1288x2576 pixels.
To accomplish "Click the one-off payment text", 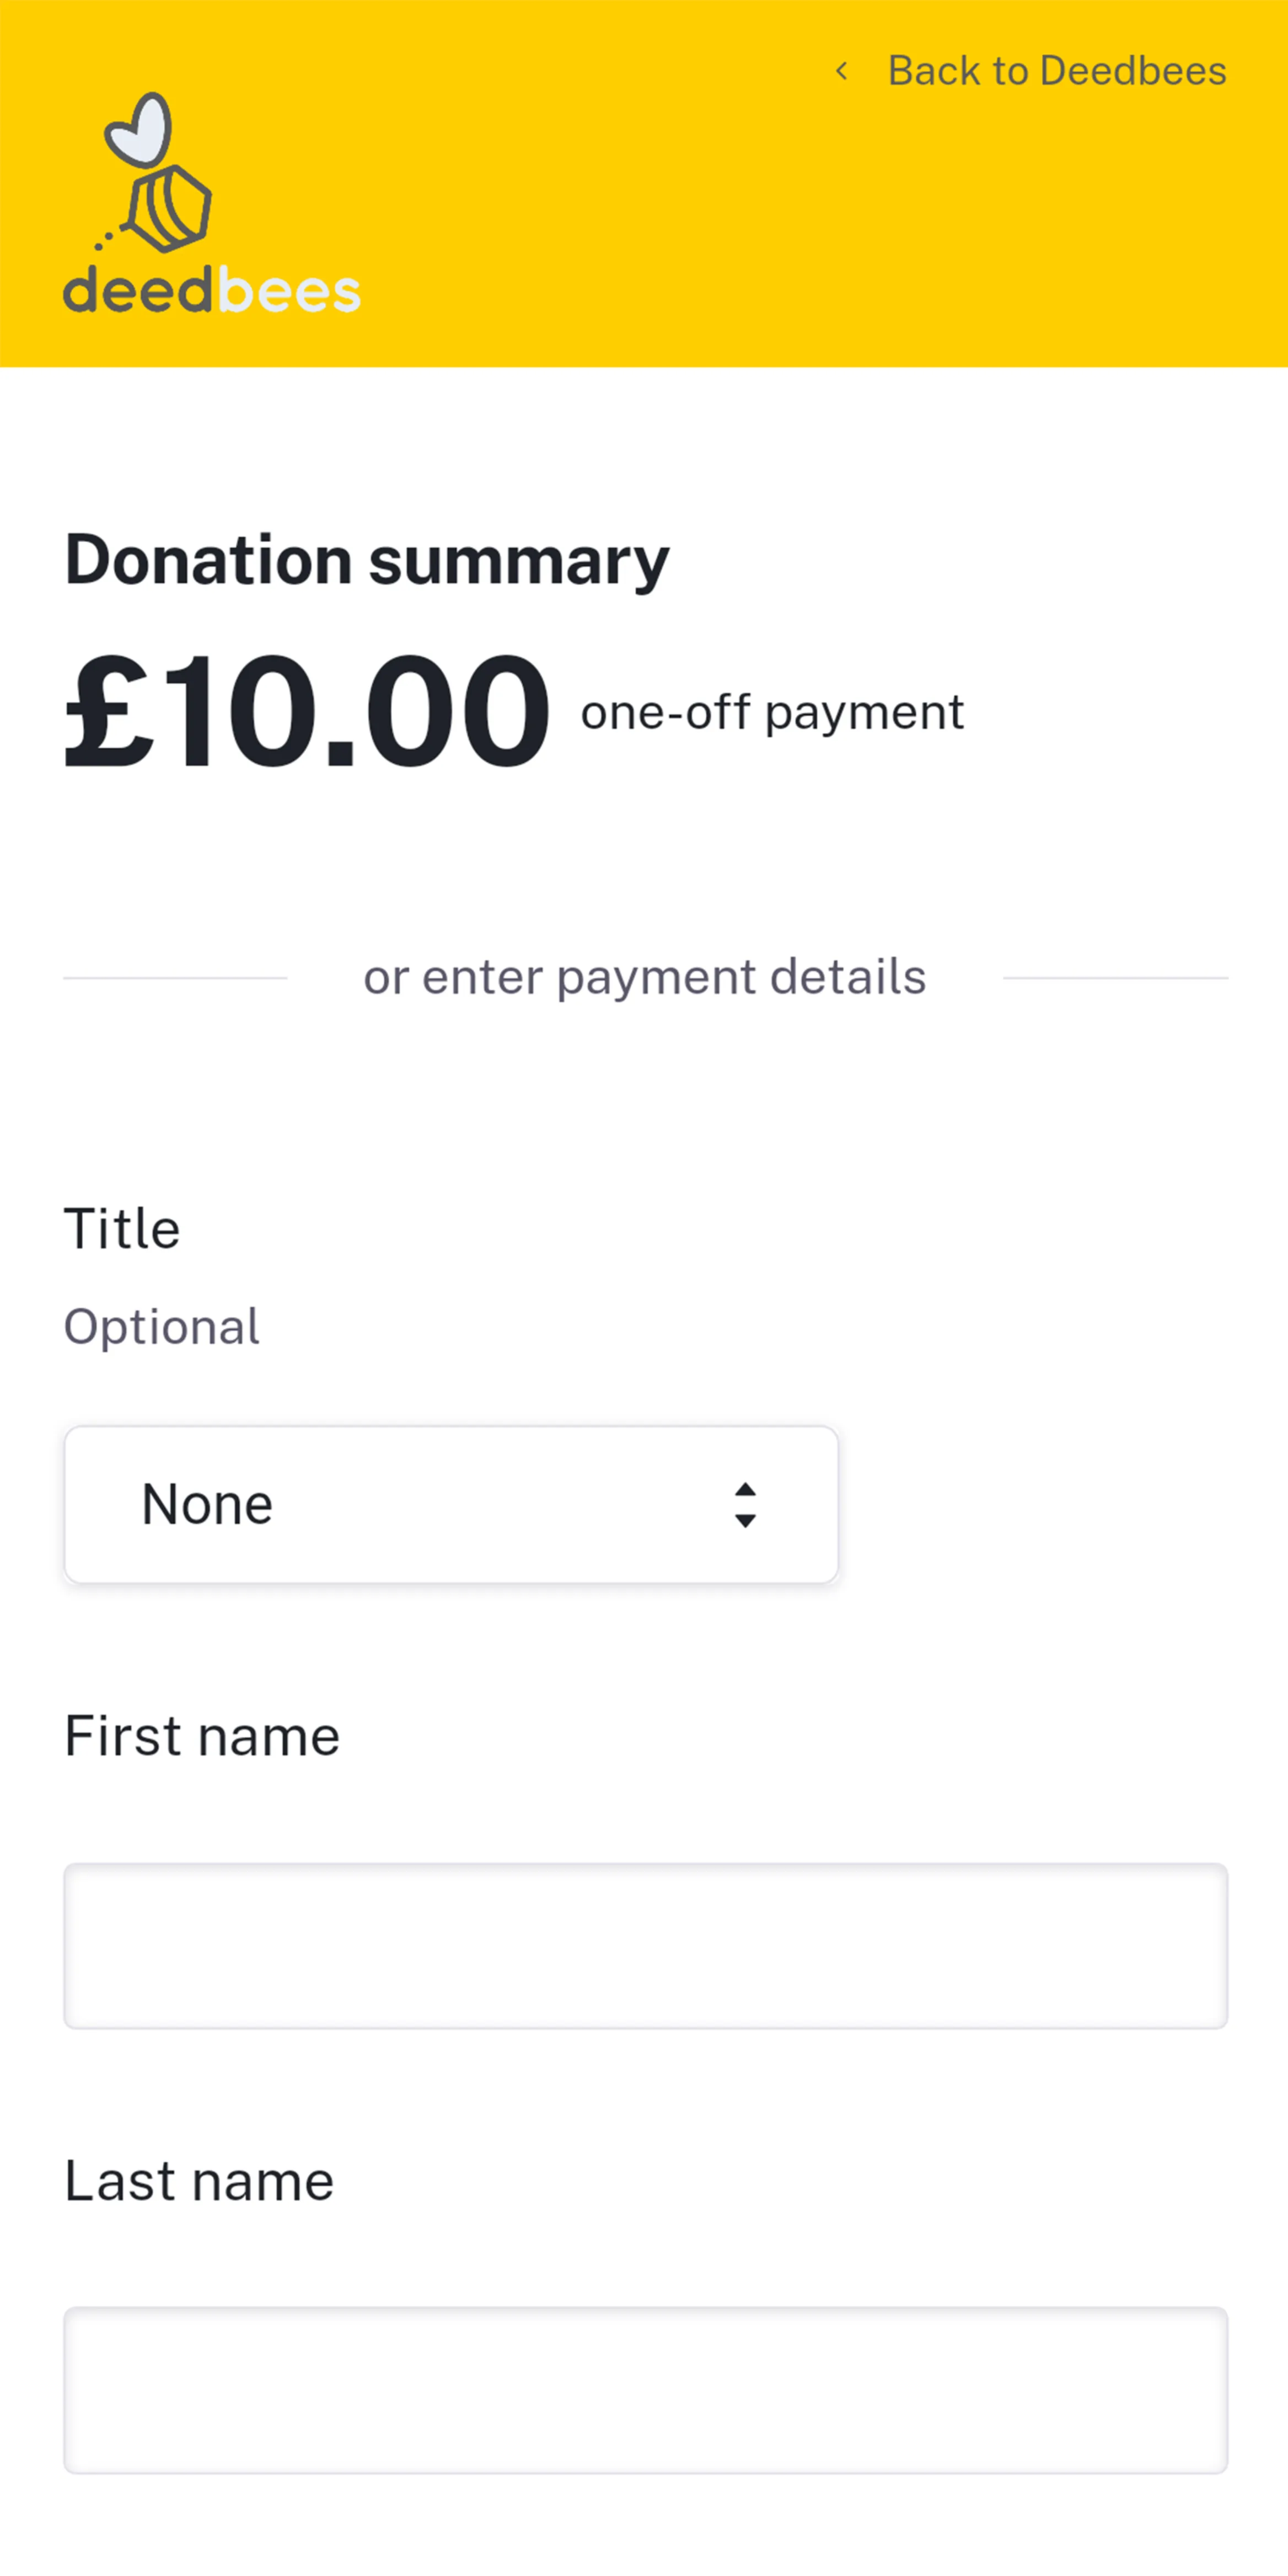I will [x=772, y=713].
